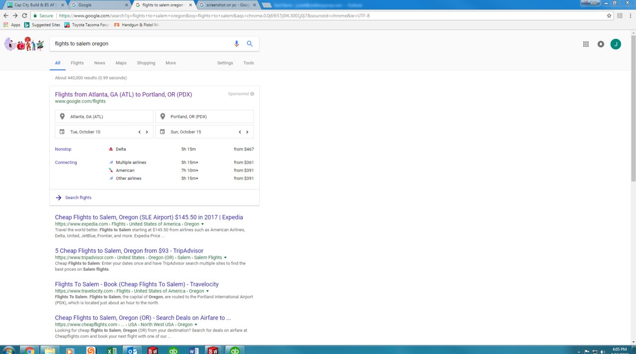636x354 pixels.
Task: Click the Secure padlock site info
Action: click(43, 15)
